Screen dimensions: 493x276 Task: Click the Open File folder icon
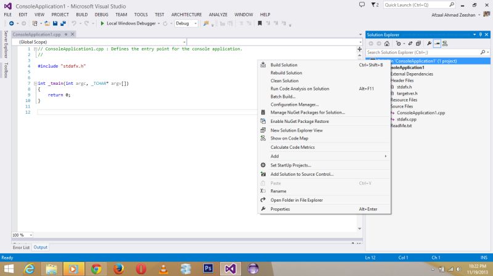click(x=47, y=23)
